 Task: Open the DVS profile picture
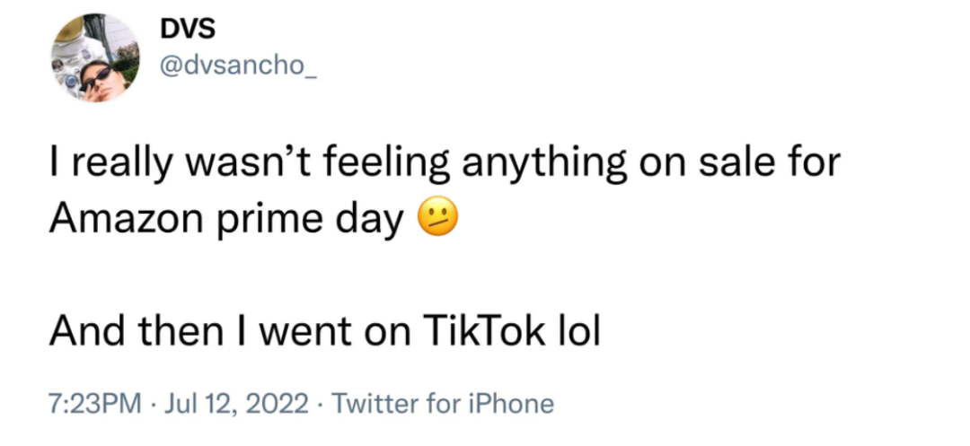click(93, 58)
